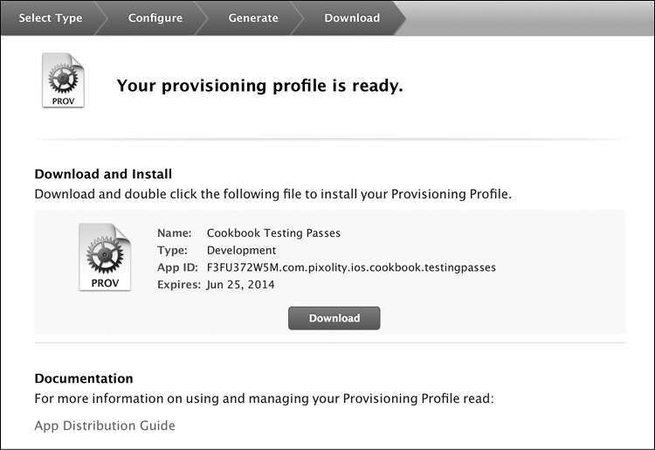Click the PROV file icon beside profile details
The width and height of the screenshot is (655, 450).
(x=104, y=257)
